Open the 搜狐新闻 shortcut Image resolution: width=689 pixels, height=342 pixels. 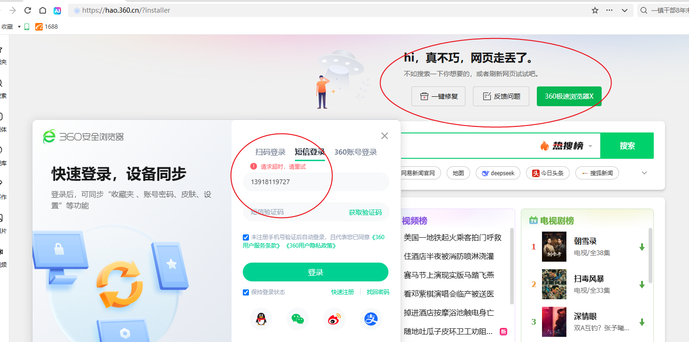point(597,173)
